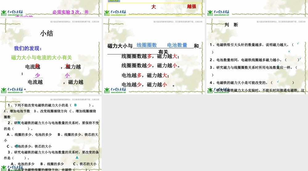This screenshot has height=171, width=308.
Task: Click statement 2 电池数量相同,电磁铁线圈越多磁力越小
Action: tap(254, 60)
